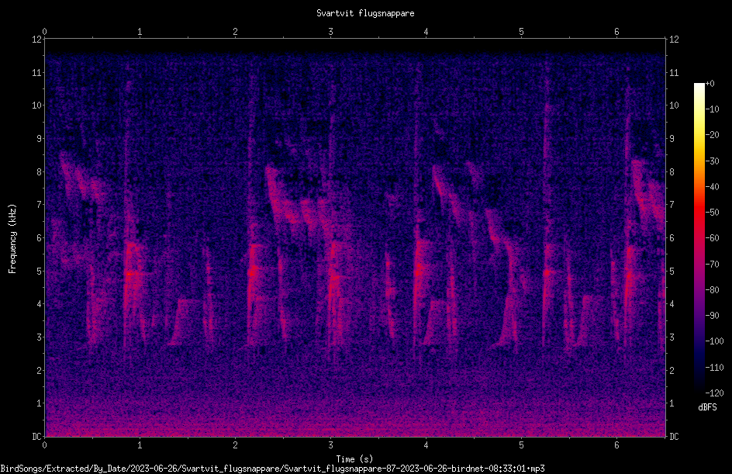Select the "+0" color scale value
Screen dimensions: 732x474
click(710, 84)
